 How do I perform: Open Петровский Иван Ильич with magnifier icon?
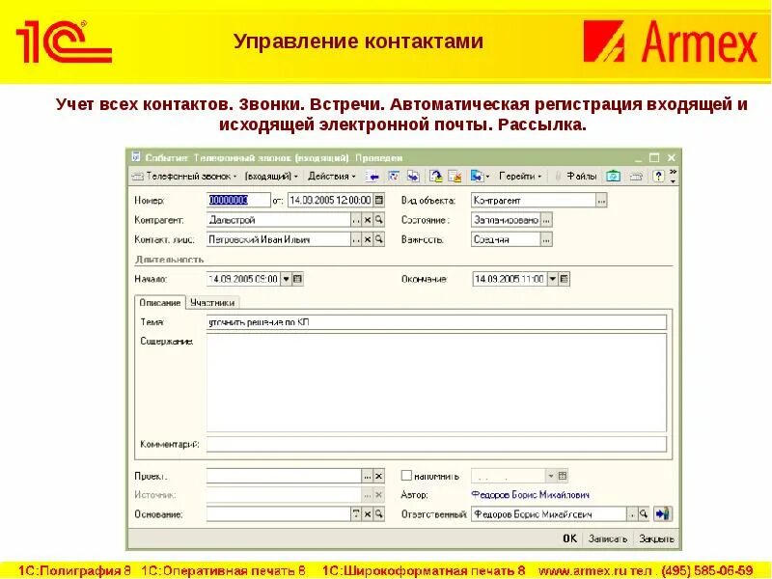(378, 239)
